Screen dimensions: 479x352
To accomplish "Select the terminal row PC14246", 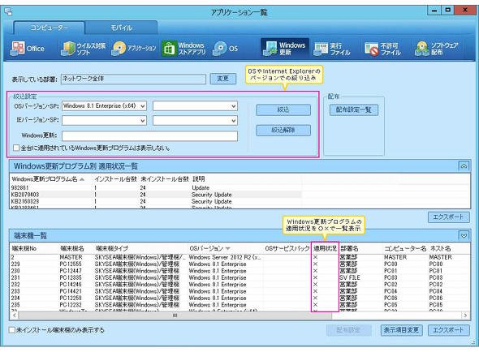I will pyautogui.click(x=239, y=285).
